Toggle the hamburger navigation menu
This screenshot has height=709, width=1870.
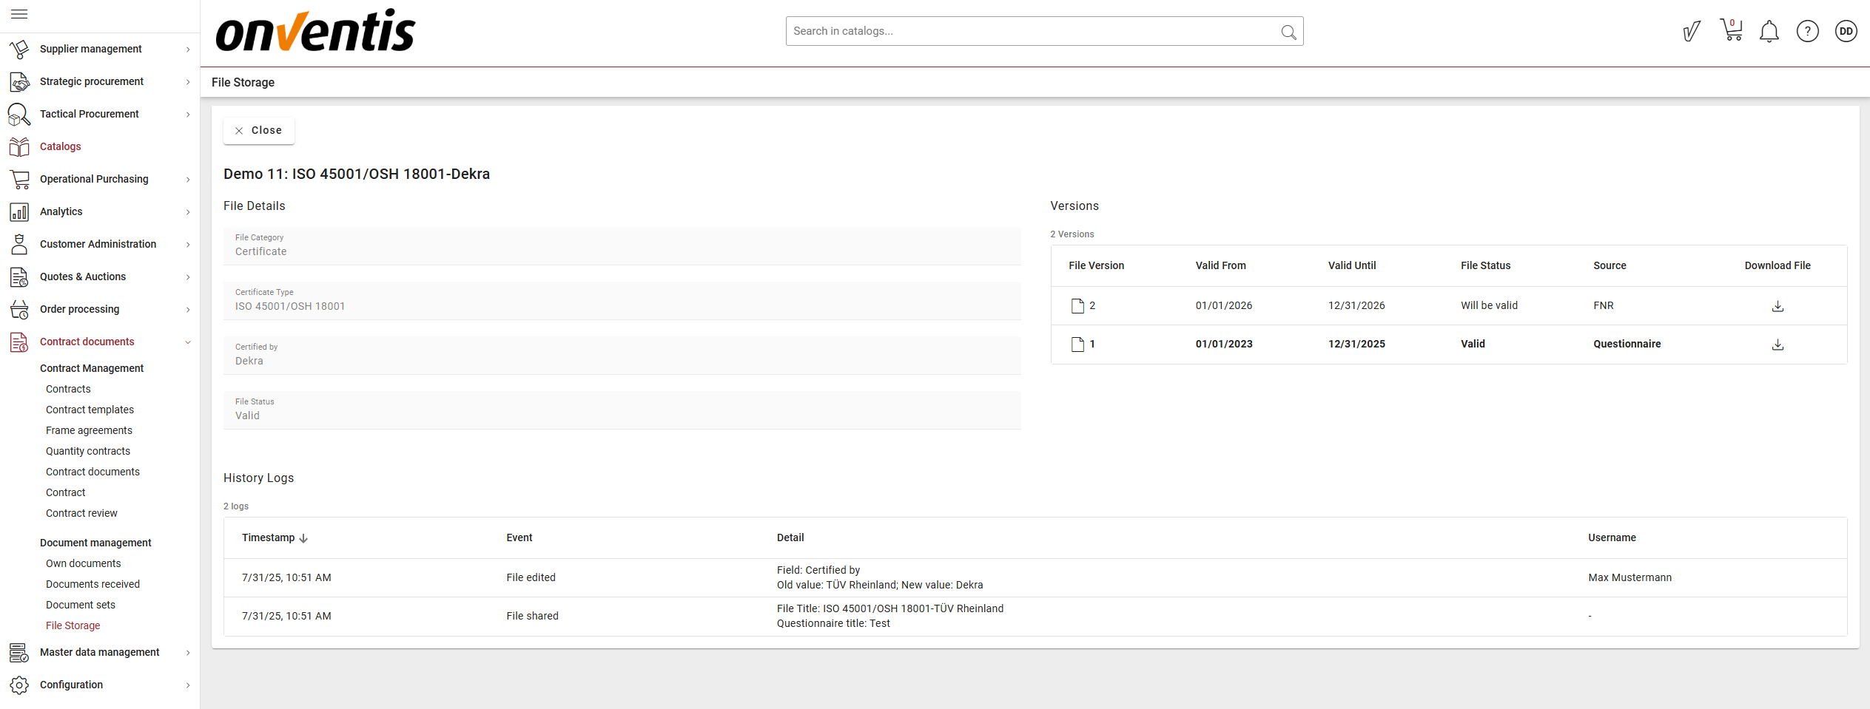(x=19, y=14)
